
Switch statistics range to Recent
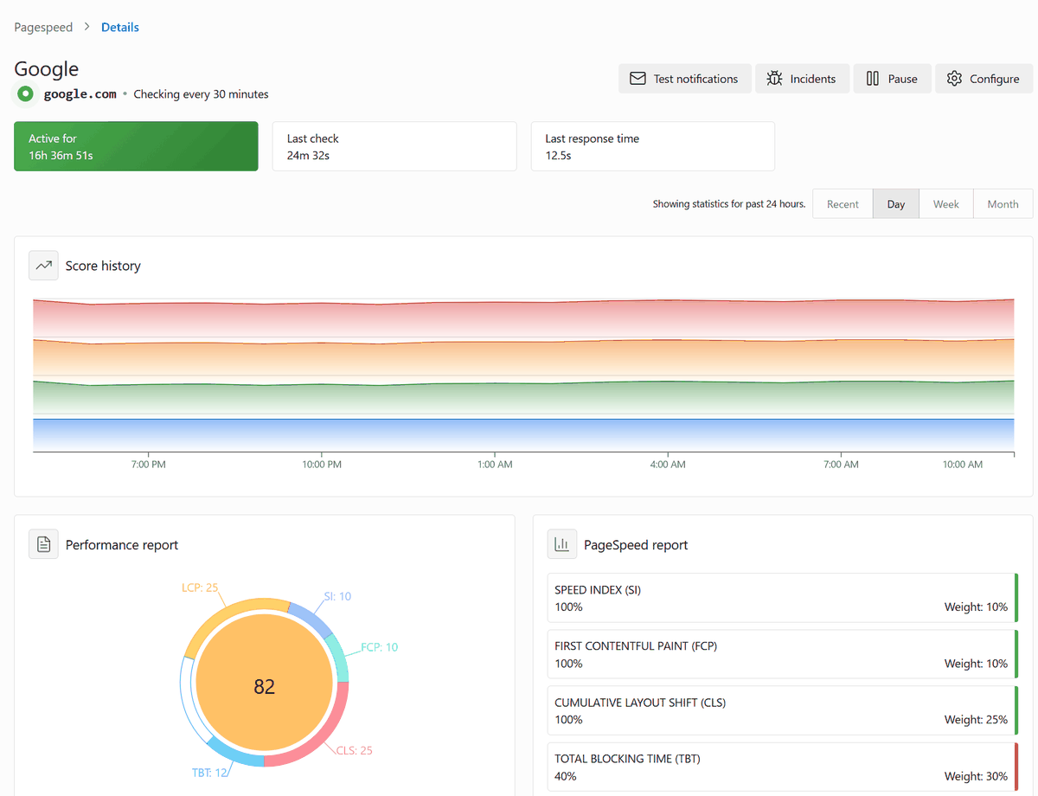pyautogui.click(x=843, y=204)
